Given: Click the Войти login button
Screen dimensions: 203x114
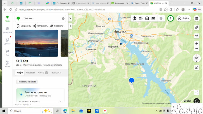Looking at the screenshot, I should (x=183, y=18).
